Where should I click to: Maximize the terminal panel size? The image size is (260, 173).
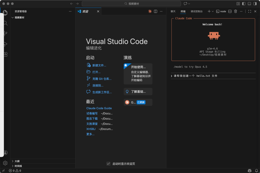pyautogui.click(x=250, y=11)
